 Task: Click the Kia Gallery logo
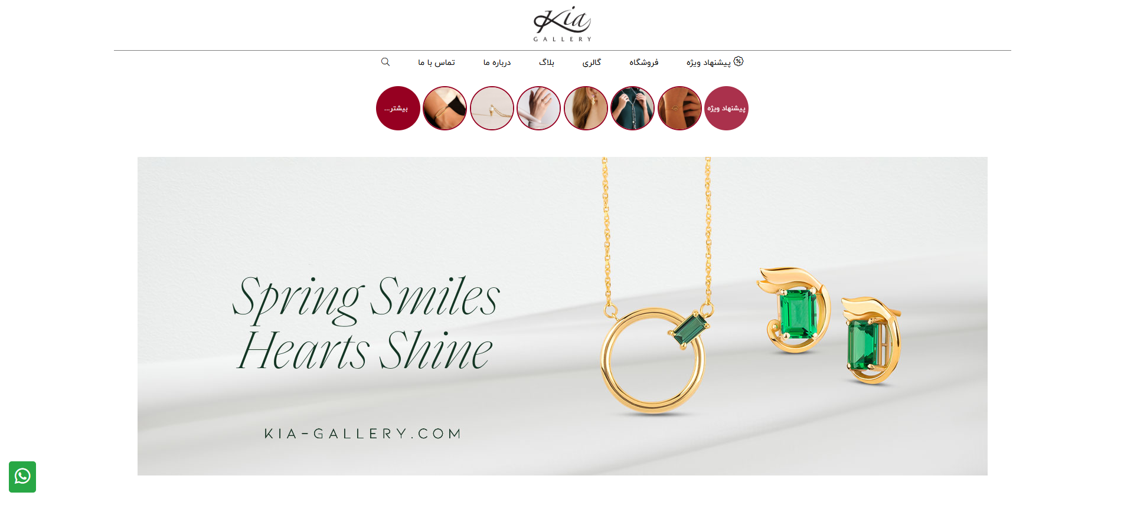[x=562, y=24]
